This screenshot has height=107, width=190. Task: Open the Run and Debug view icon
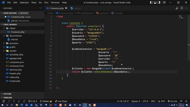tap(19, 101)
